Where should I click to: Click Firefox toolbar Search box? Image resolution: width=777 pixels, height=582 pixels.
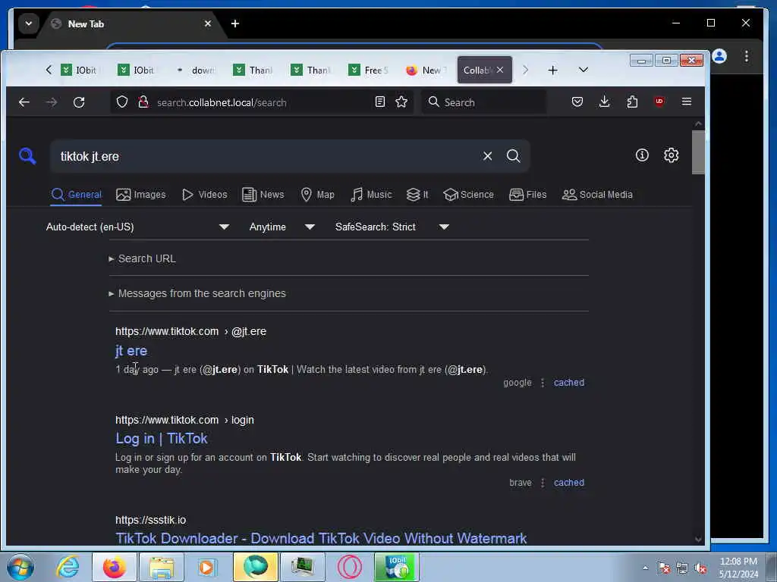(483, 102)
